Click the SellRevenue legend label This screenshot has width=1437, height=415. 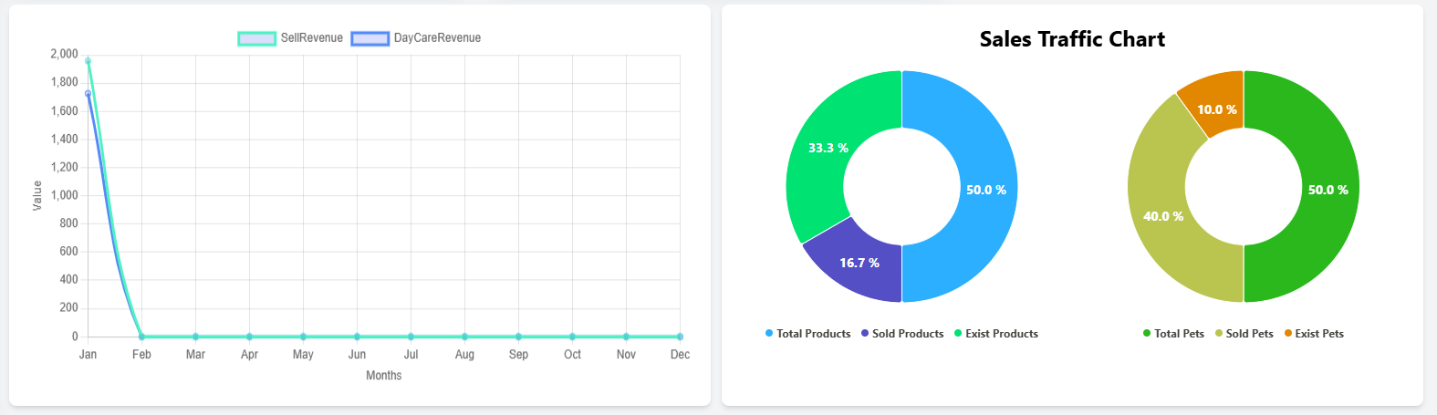(x=311, y=38)
